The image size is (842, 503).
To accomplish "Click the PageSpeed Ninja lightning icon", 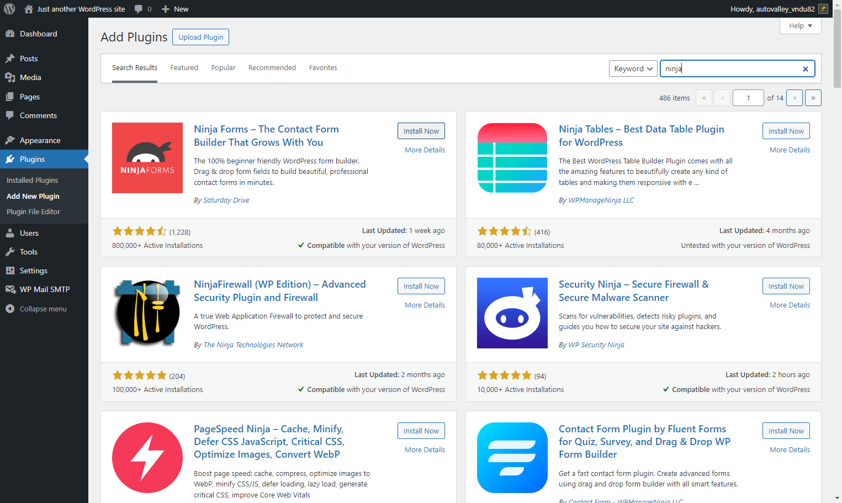I will [147, 458].
